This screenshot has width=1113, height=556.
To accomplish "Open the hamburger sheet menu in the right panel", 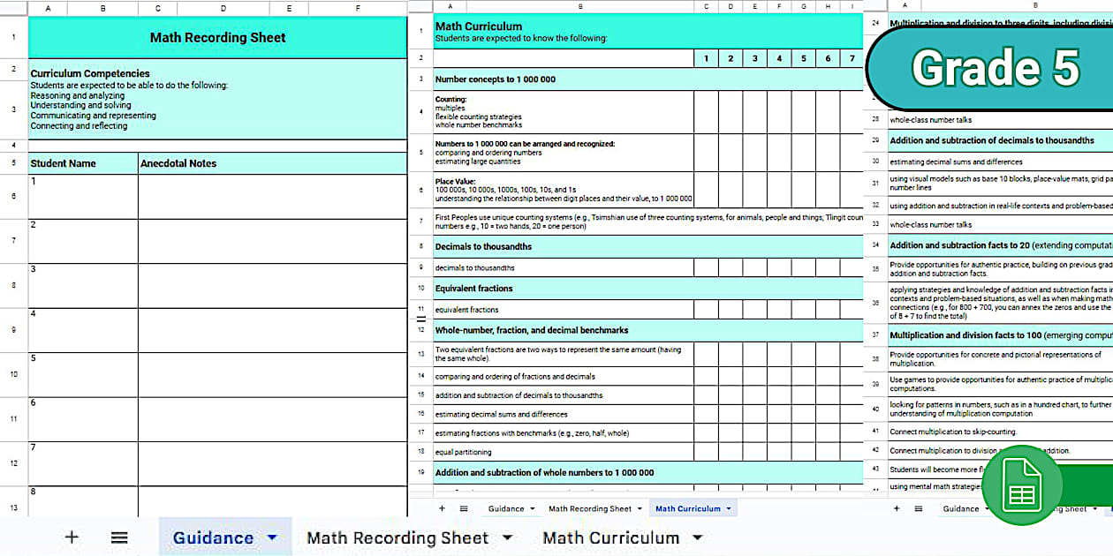I will pyautogui.click(x=917, y=508).
